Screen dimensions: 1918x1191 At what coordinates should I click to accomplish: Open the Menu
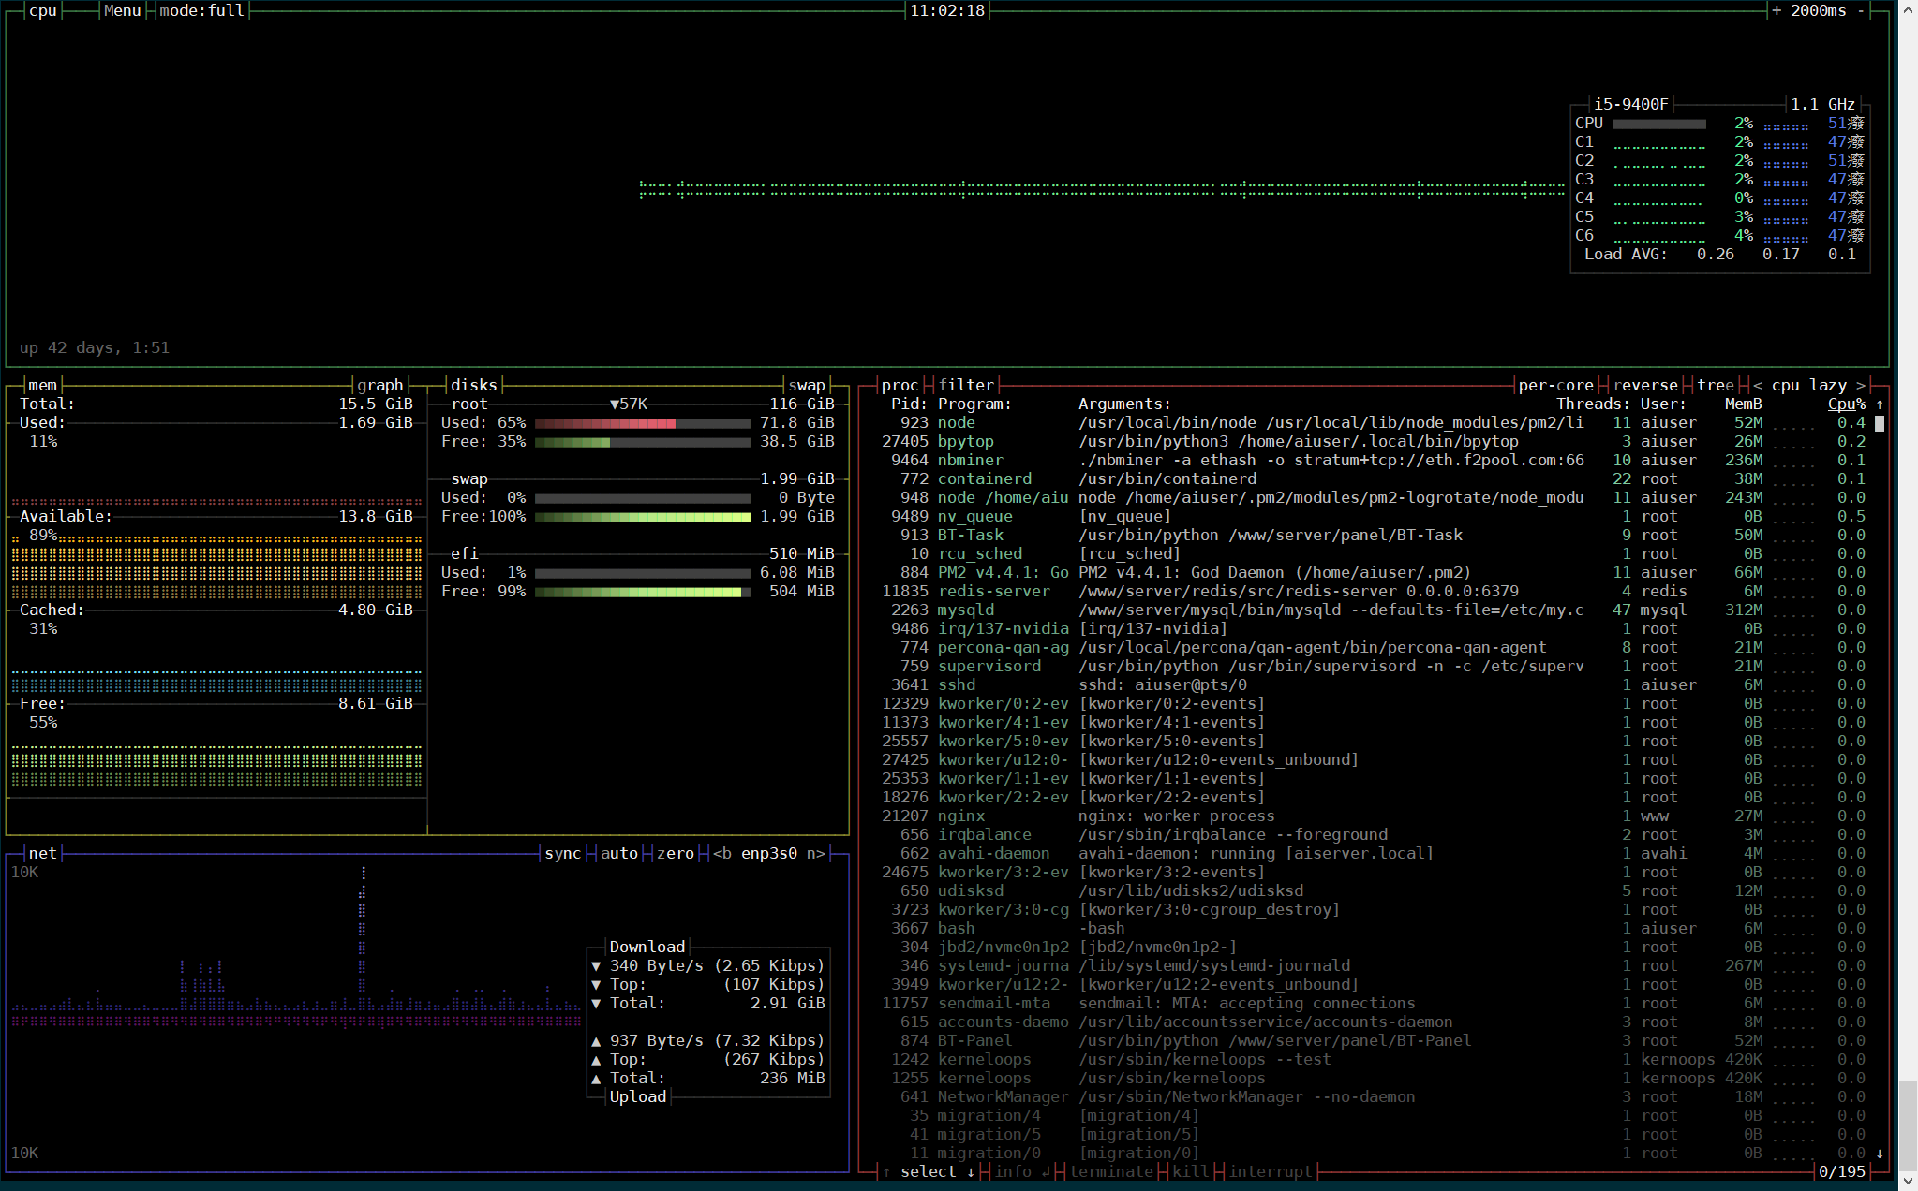click(x=122, y=10)
